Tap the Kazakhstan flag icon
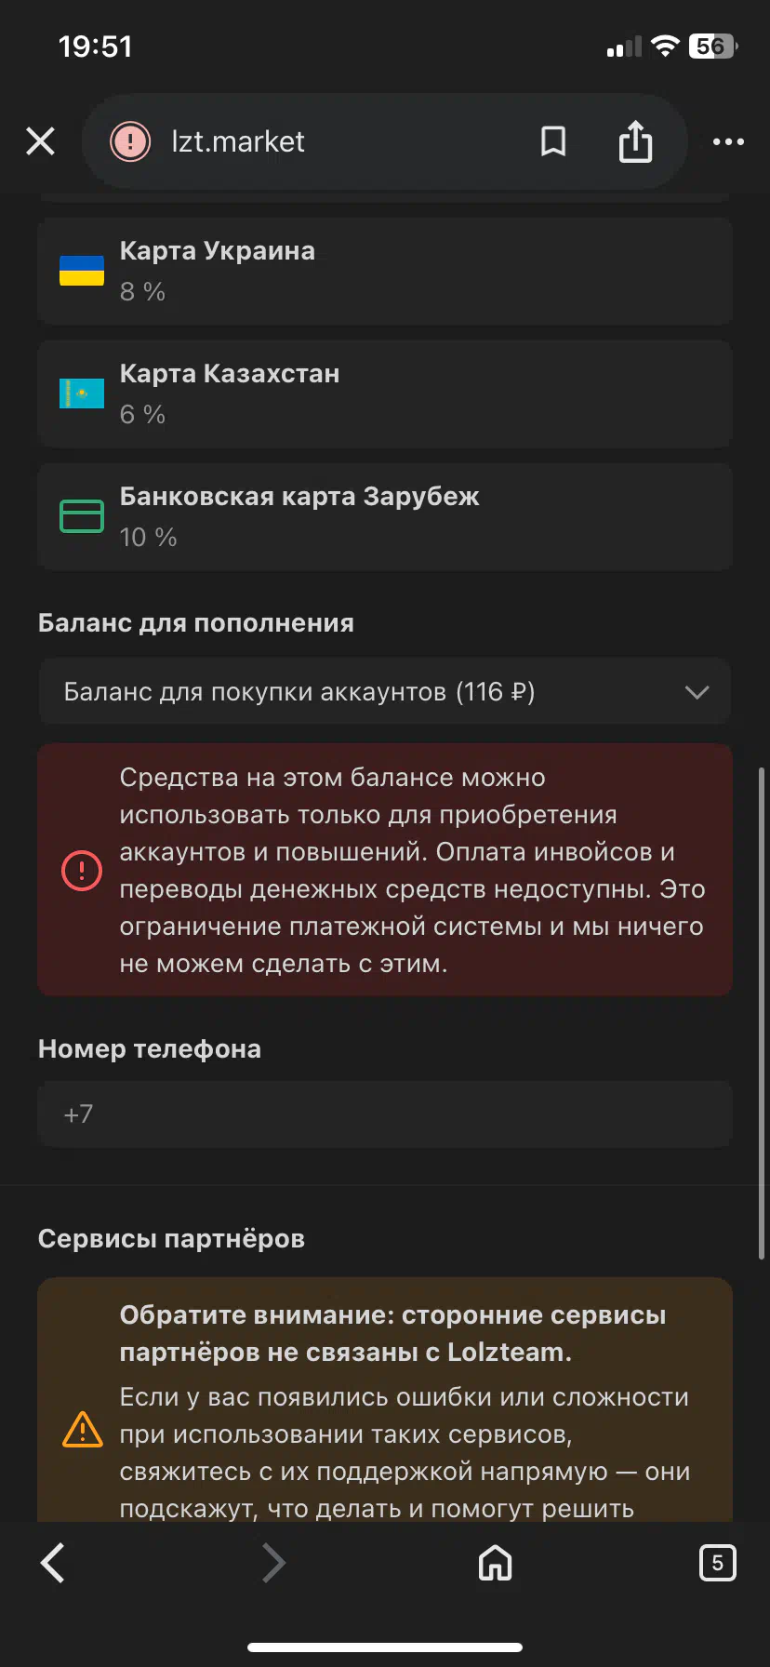Image resolution: width=770 pixels, height=1667 pixels. tap(82, 393)
